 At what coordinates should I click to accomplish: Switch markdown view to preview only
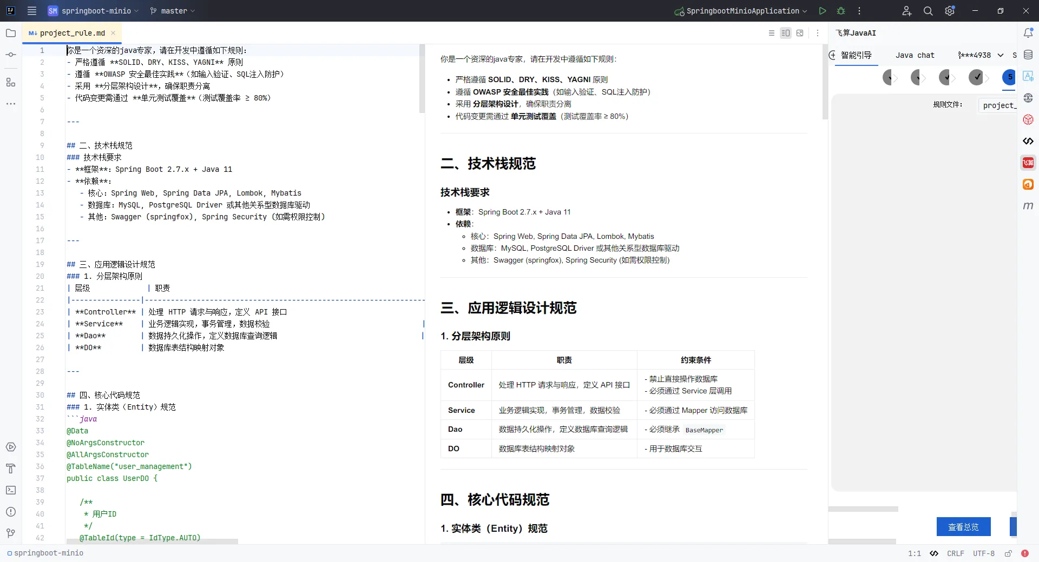800,33
